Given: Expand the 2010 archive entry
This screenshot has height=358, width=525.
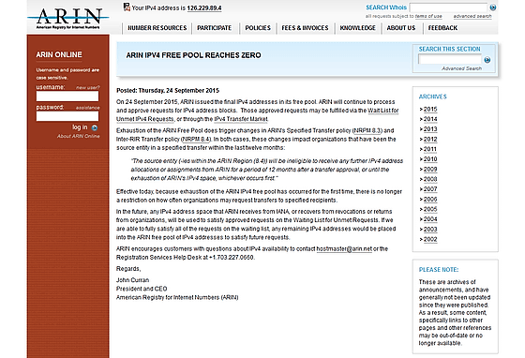Looking at the screenshot, I should click(x=430, y=159).
